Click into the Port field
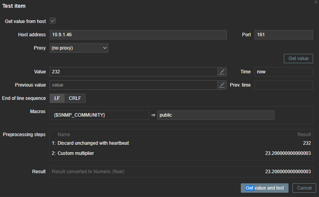 click(283, 35)
